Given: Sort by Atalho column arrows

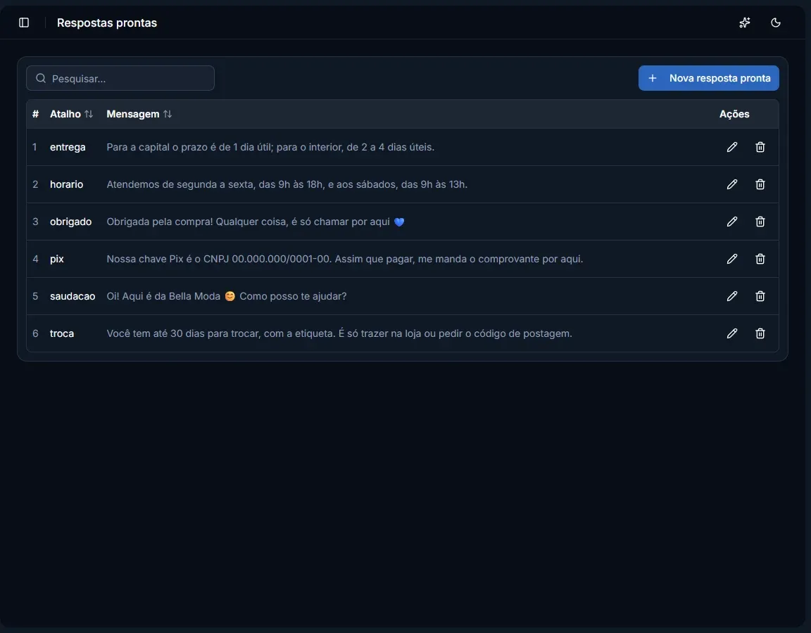Looking at the screenshot, I should [89, 114].
